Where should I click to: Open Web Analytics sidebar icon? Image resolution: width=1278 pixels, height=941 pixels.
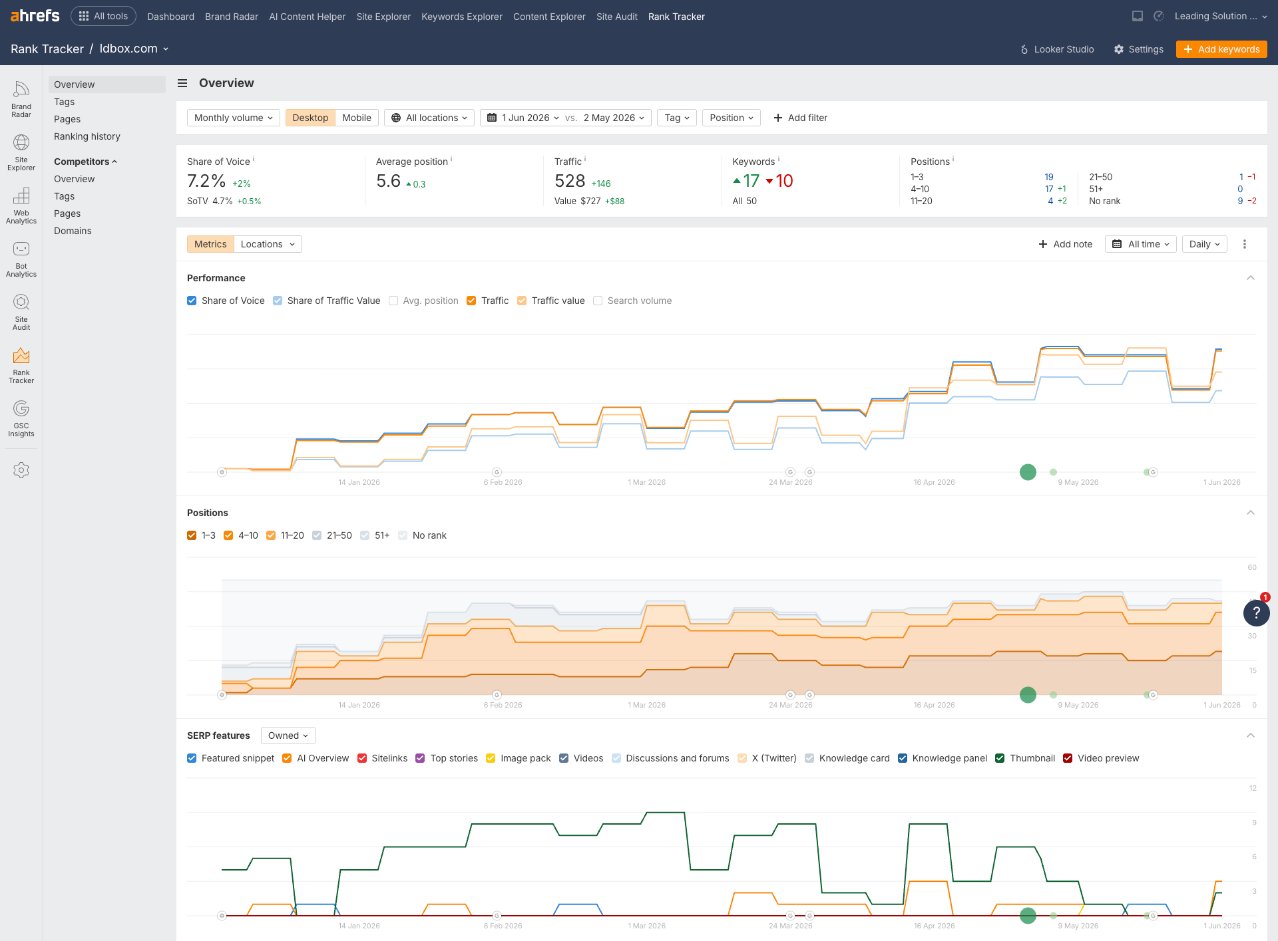coord(21,205)
